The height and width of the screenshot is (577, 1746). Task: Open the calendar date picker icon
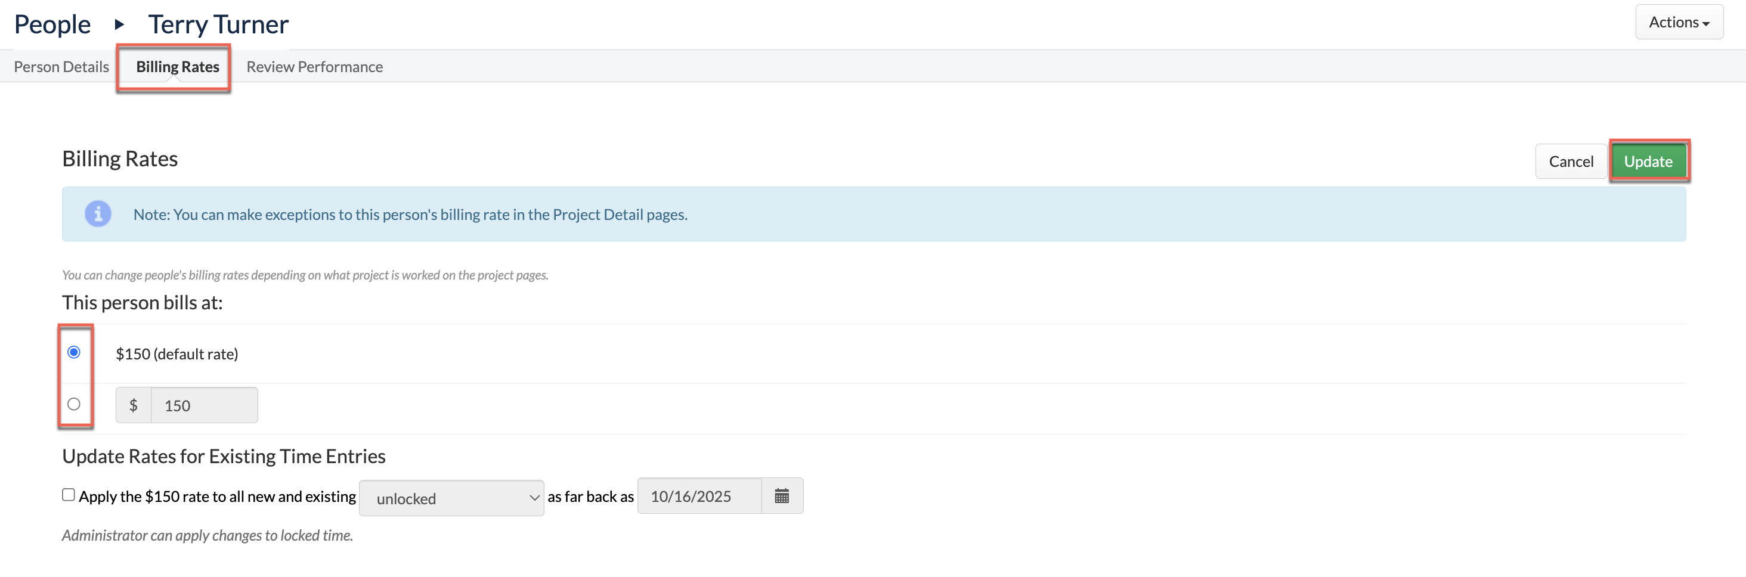click(782, 496)
